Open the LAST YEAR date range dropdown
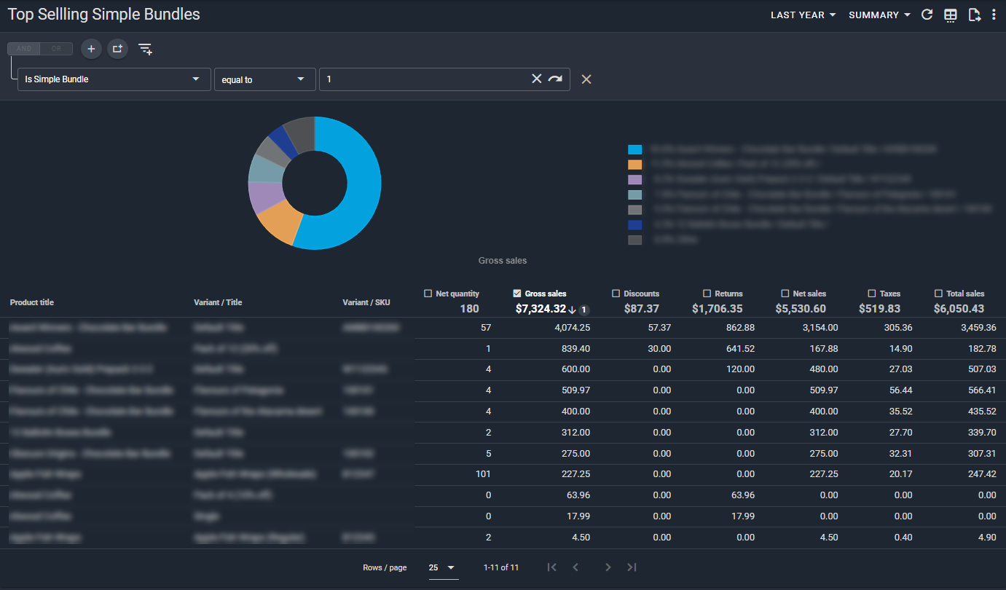 coord(803,15)
